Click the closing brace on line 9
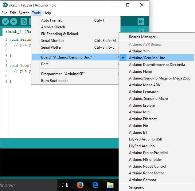This screenshot has height=191, width=195. click(x=10, y=81)
